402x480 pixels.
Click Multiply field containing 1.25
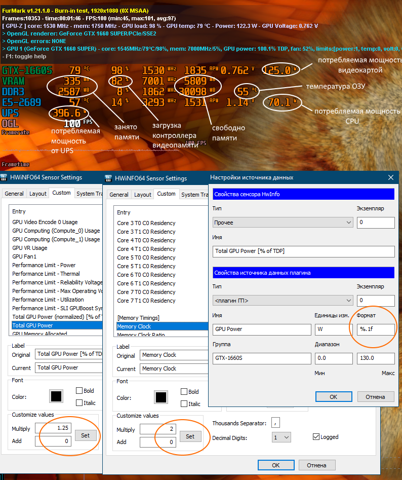(x=53, y=428)
